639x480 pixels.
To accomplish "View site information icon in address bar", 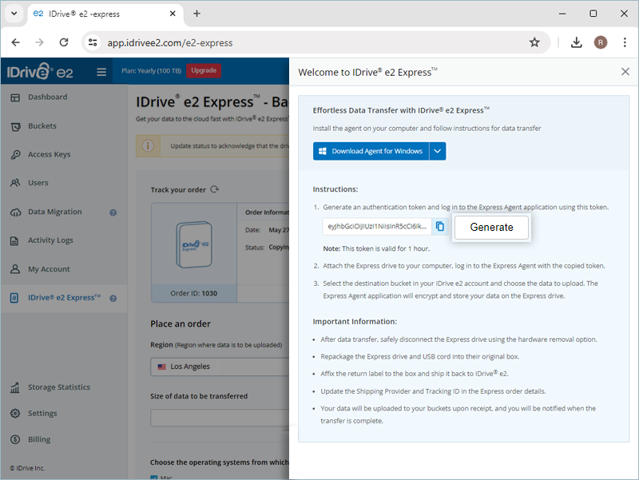I will (x=93, y=42).
